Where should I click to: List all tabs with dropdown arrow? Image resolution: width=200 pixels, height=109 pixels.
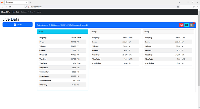[x=179, y=2]
